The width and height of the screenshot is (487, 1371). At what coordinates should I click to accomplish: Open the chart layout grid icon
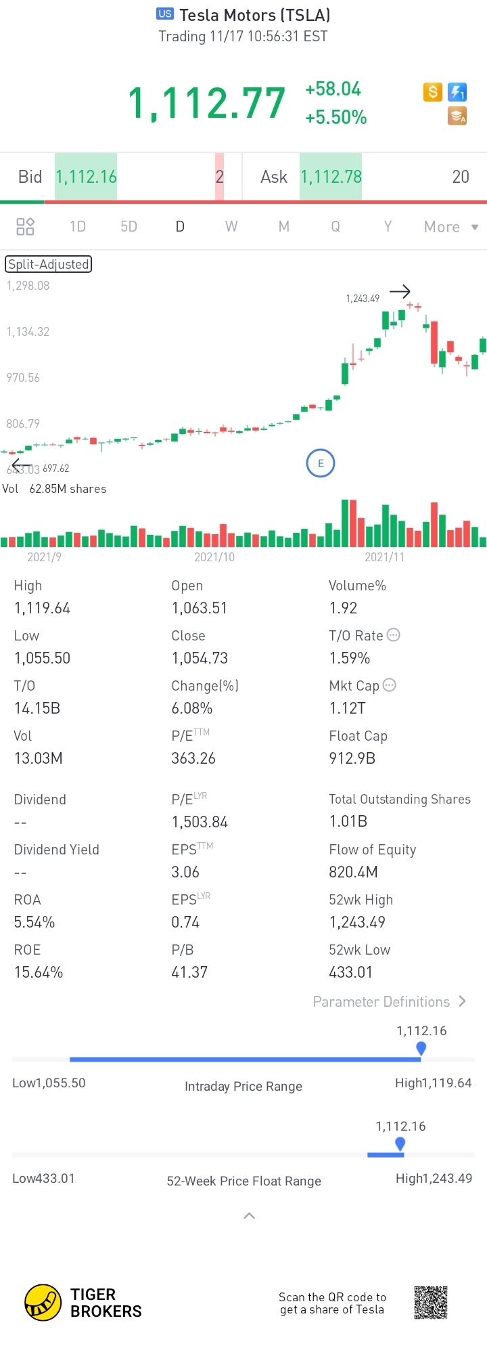[25, 226]
